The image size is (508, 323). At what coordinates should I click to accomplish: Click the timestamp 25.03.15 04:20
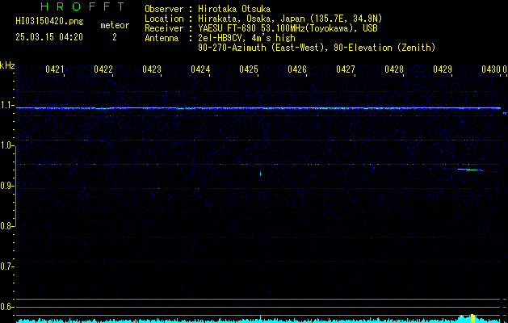[49, 37]
